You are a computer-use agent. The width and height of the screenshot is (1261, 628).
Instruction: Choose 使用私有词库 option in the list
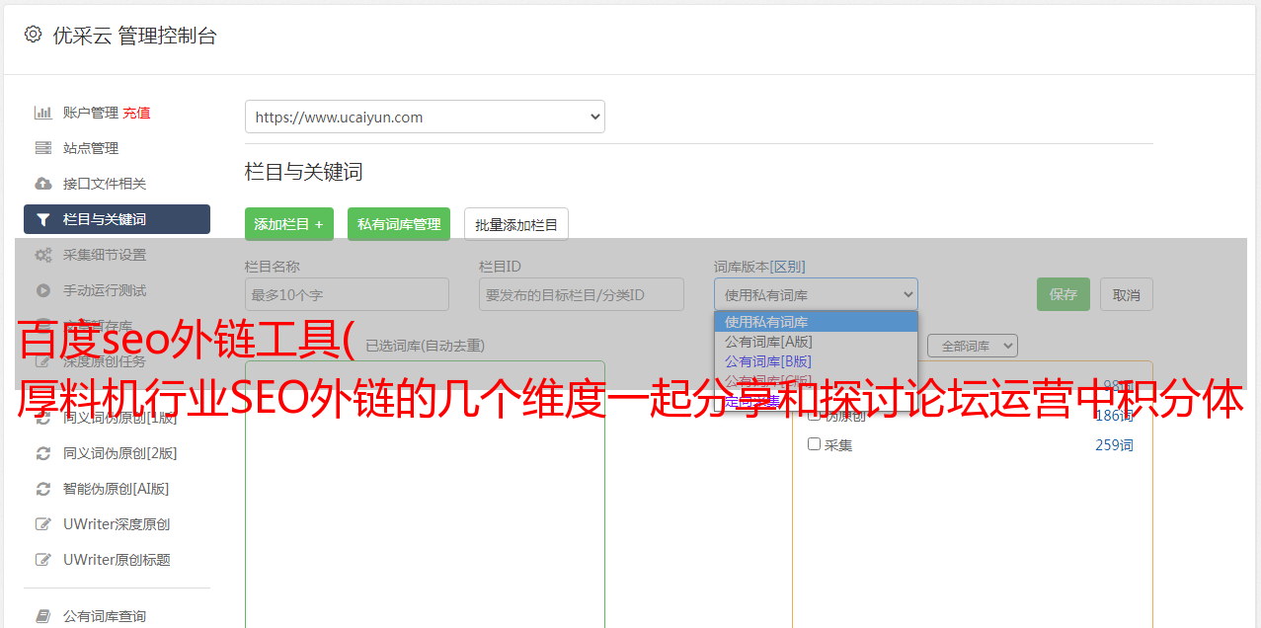(x=816, y=322)
